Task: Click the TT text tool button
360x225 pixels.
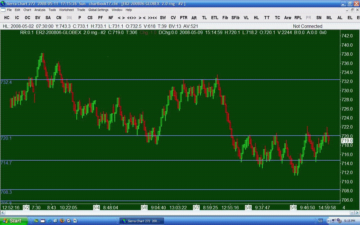Action: [267, 18]
